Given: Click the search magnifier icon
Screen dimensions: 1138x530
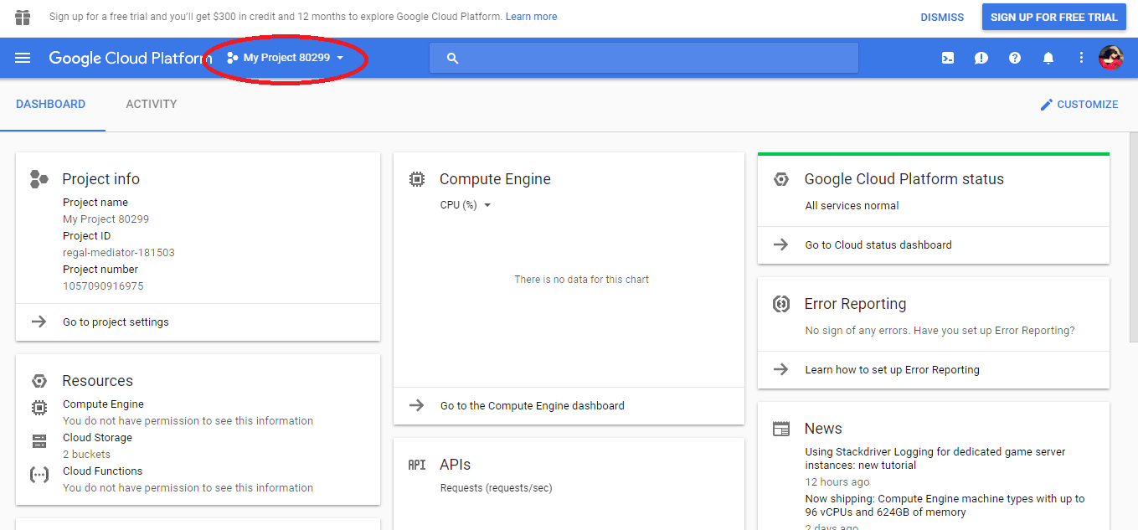Looking at the screenshot, I should [453, 58].
